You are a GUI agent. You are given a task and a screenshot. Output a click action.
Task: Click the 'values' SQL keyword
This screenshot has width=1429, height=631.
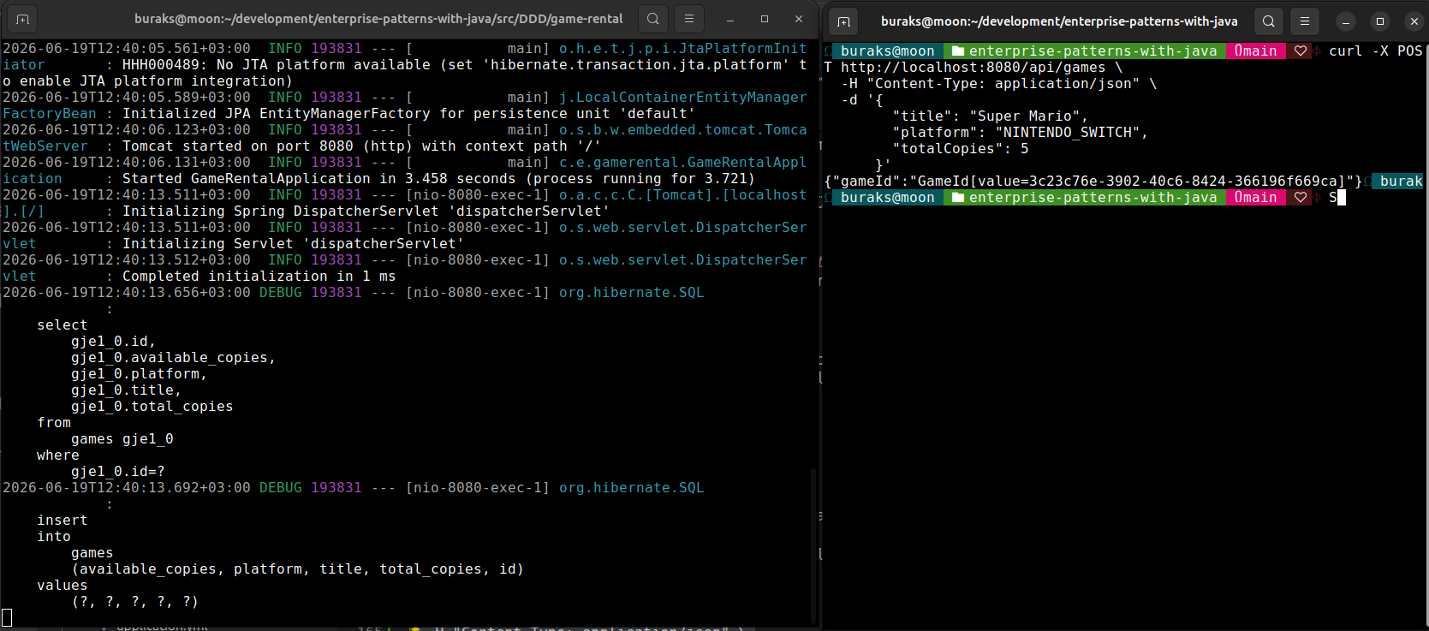coord(62,586)
